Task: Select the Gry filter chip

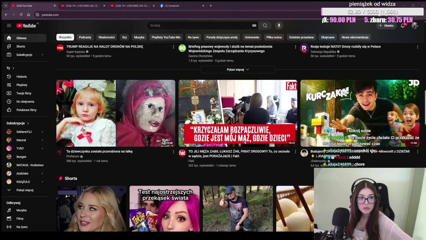Action: [x=124, y=37]
